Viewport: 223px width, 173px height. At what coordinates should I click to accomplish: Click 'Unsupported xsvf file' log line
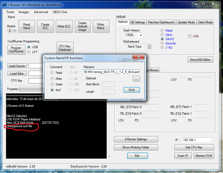[x=19, y=126]
